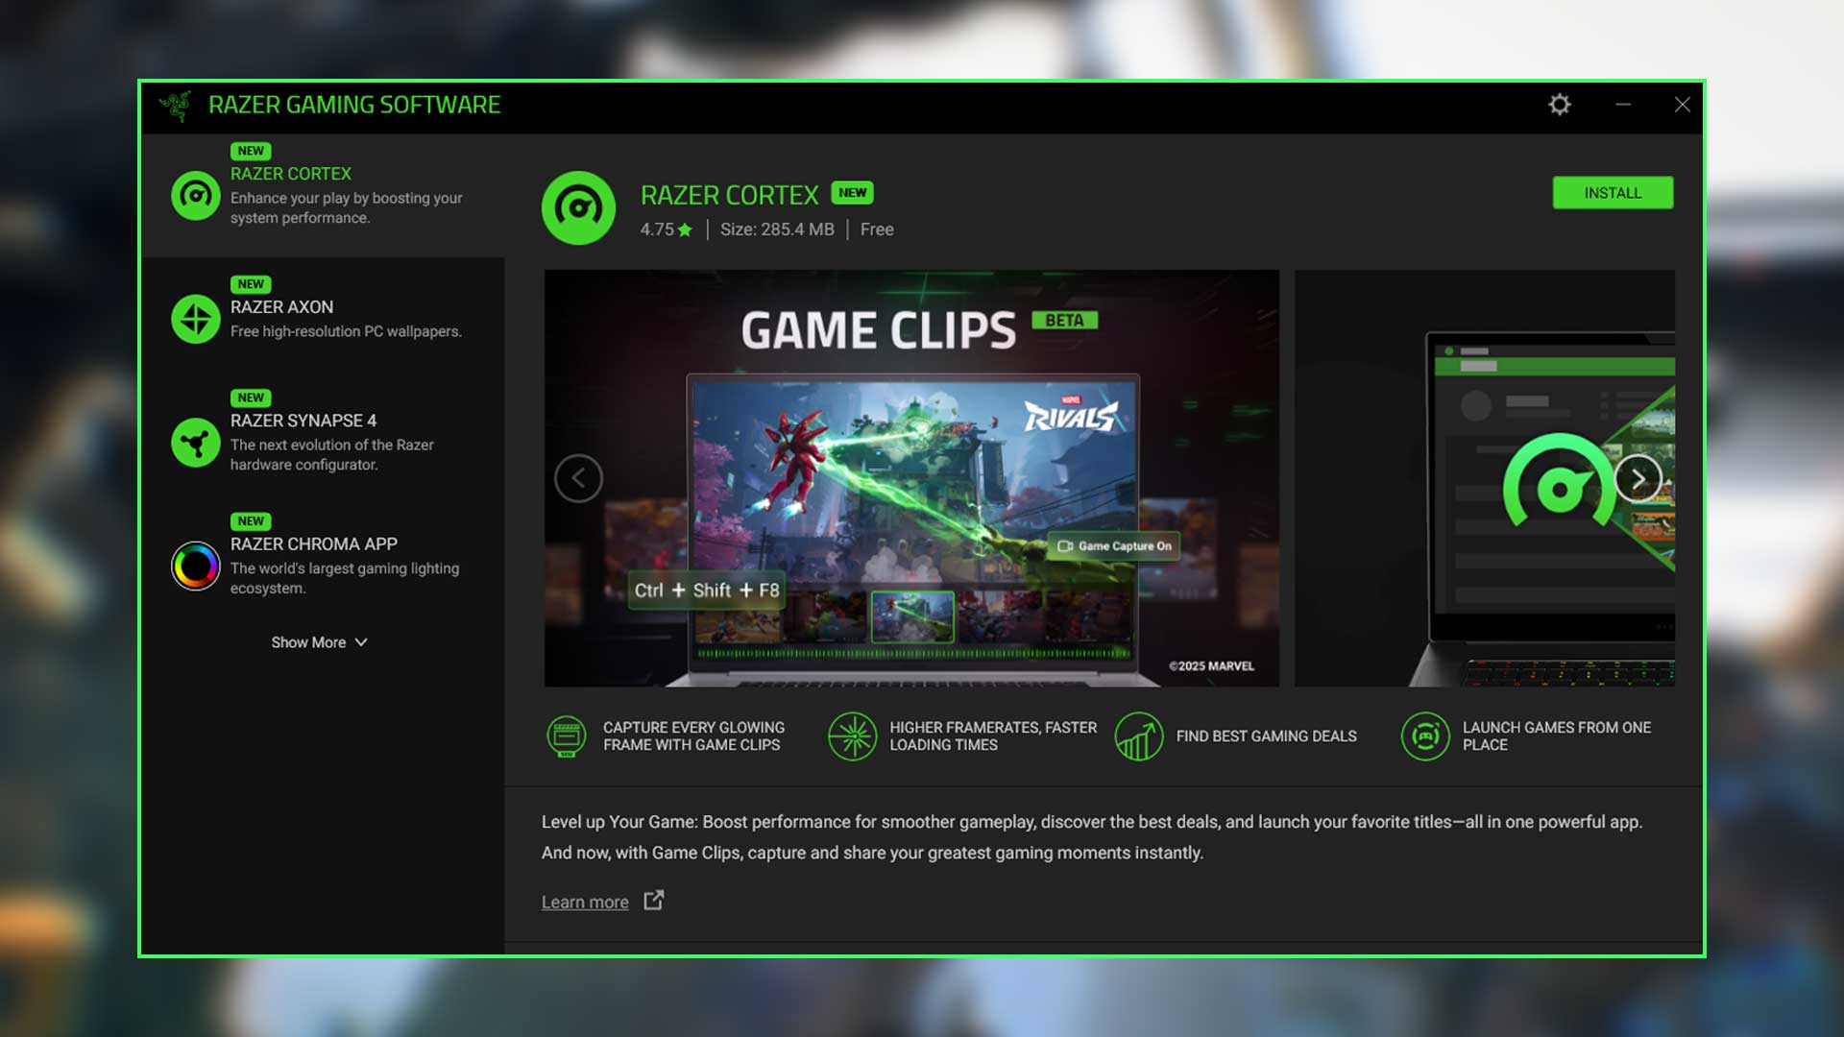The width and height of the screenshot is (1844, 1037).
Task: Click the Razer logo in title bar
Action: click(x=176, y=106)
